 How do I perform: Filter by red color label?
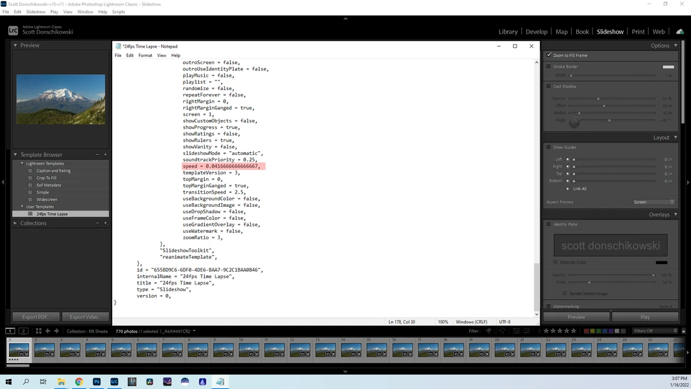point(586,331)
